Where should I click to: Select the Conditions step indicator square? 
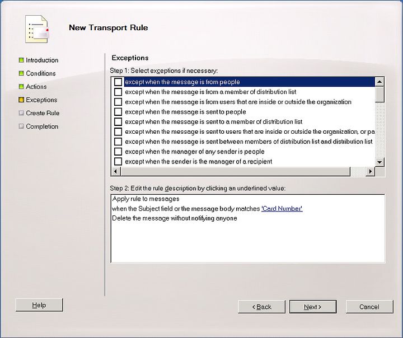pos(21,73)
